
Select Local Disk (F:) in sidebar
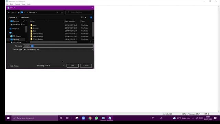tap(18, 24)
